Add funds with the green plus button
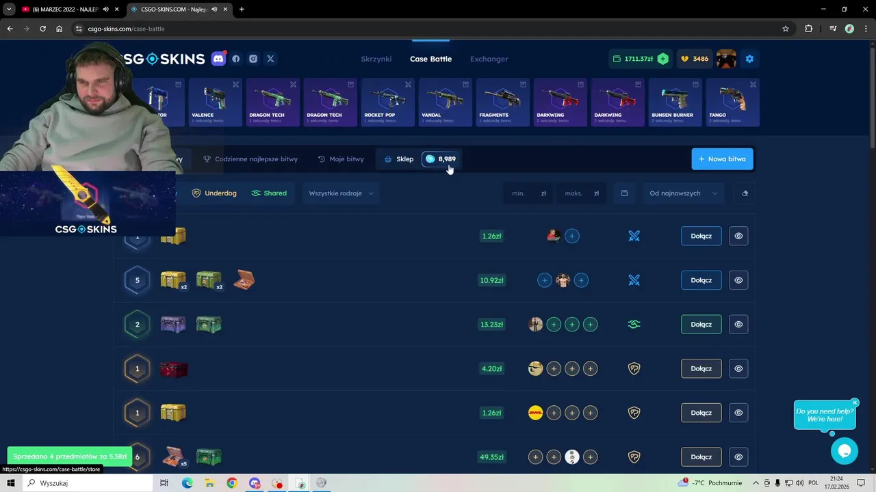The width and height of the screenshot is (876, 492). [x=662, y=59]
